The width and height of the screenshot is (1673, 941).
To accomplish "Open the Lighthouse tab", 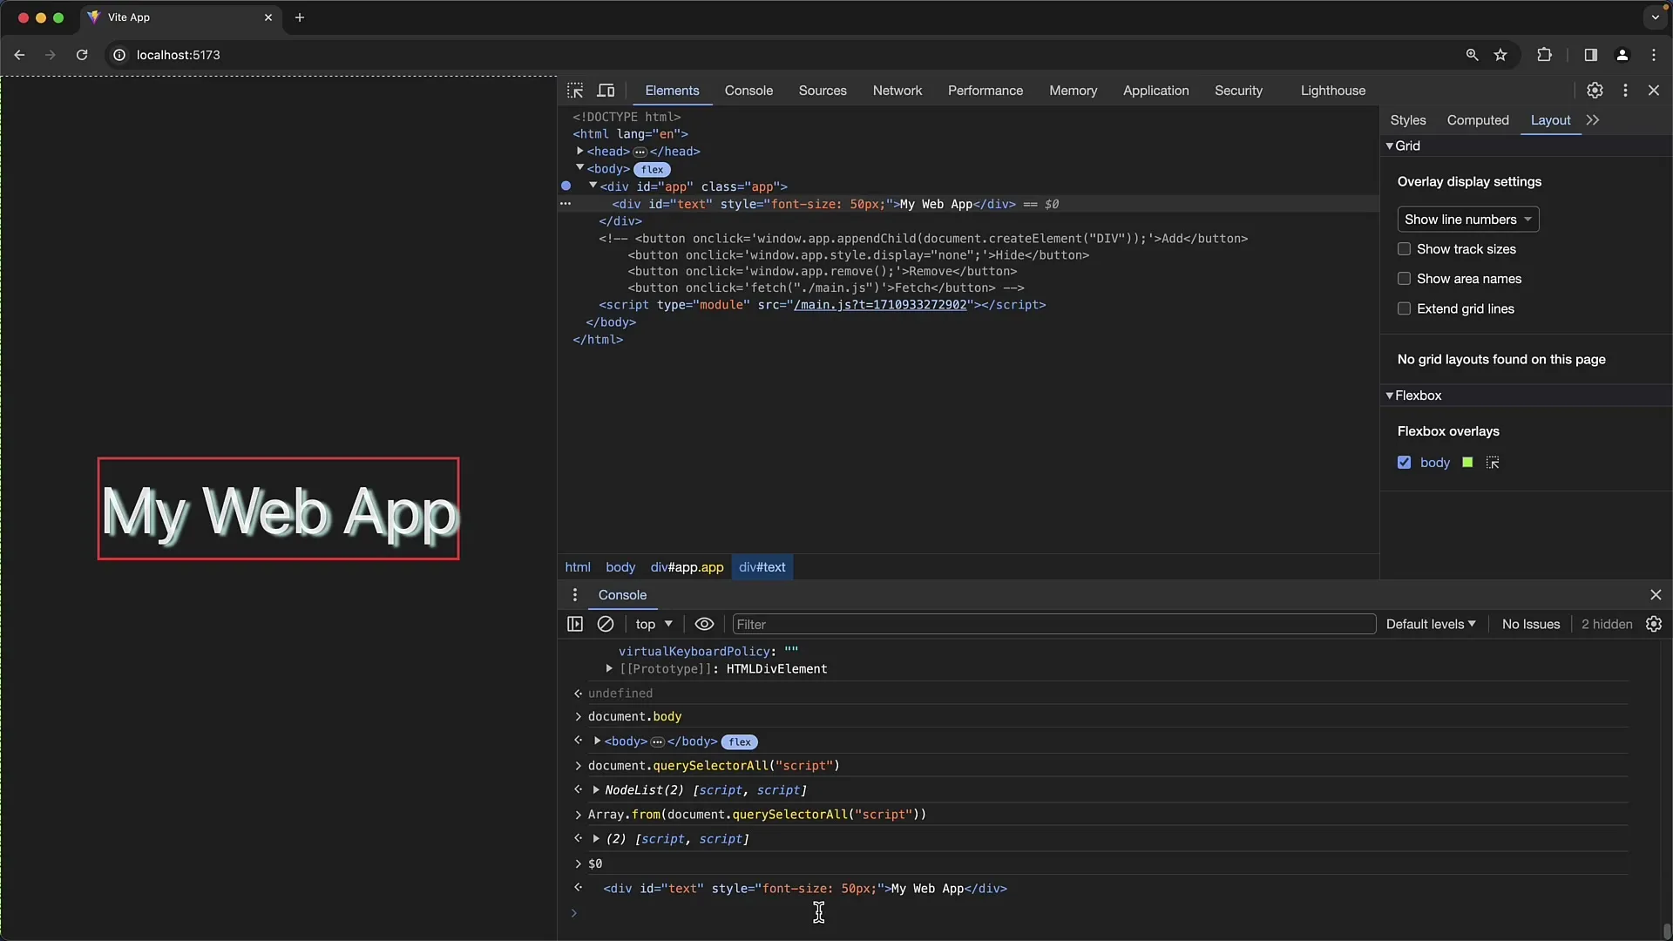I will pyautogui.click(x=1333, y=91).
